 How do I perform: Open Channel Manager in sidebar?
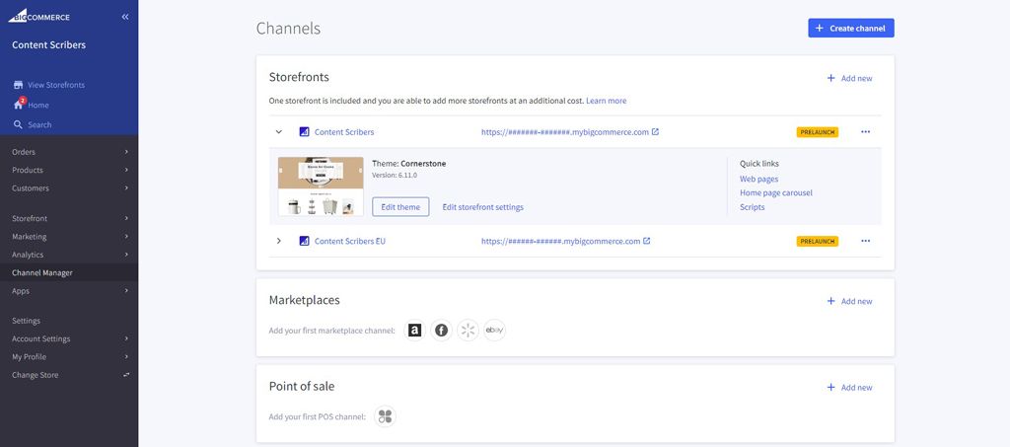point(69,272)
